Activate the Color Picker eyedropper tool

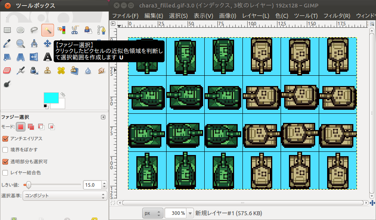point(7,43)
